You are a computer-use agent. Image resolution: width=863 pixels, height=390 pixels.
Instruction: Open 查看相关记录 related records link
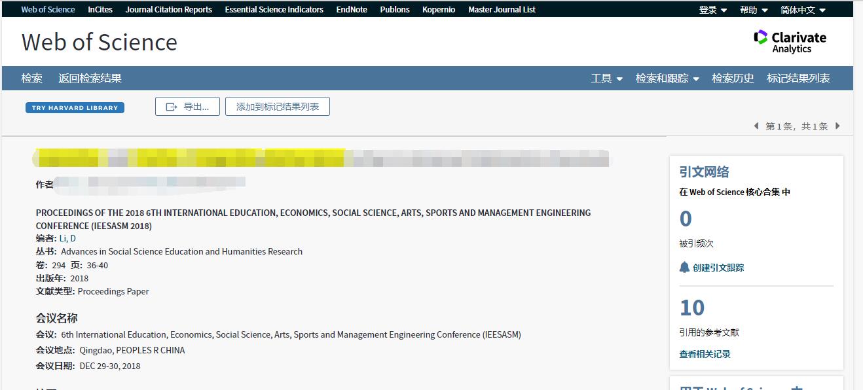[x=705, y=354]
